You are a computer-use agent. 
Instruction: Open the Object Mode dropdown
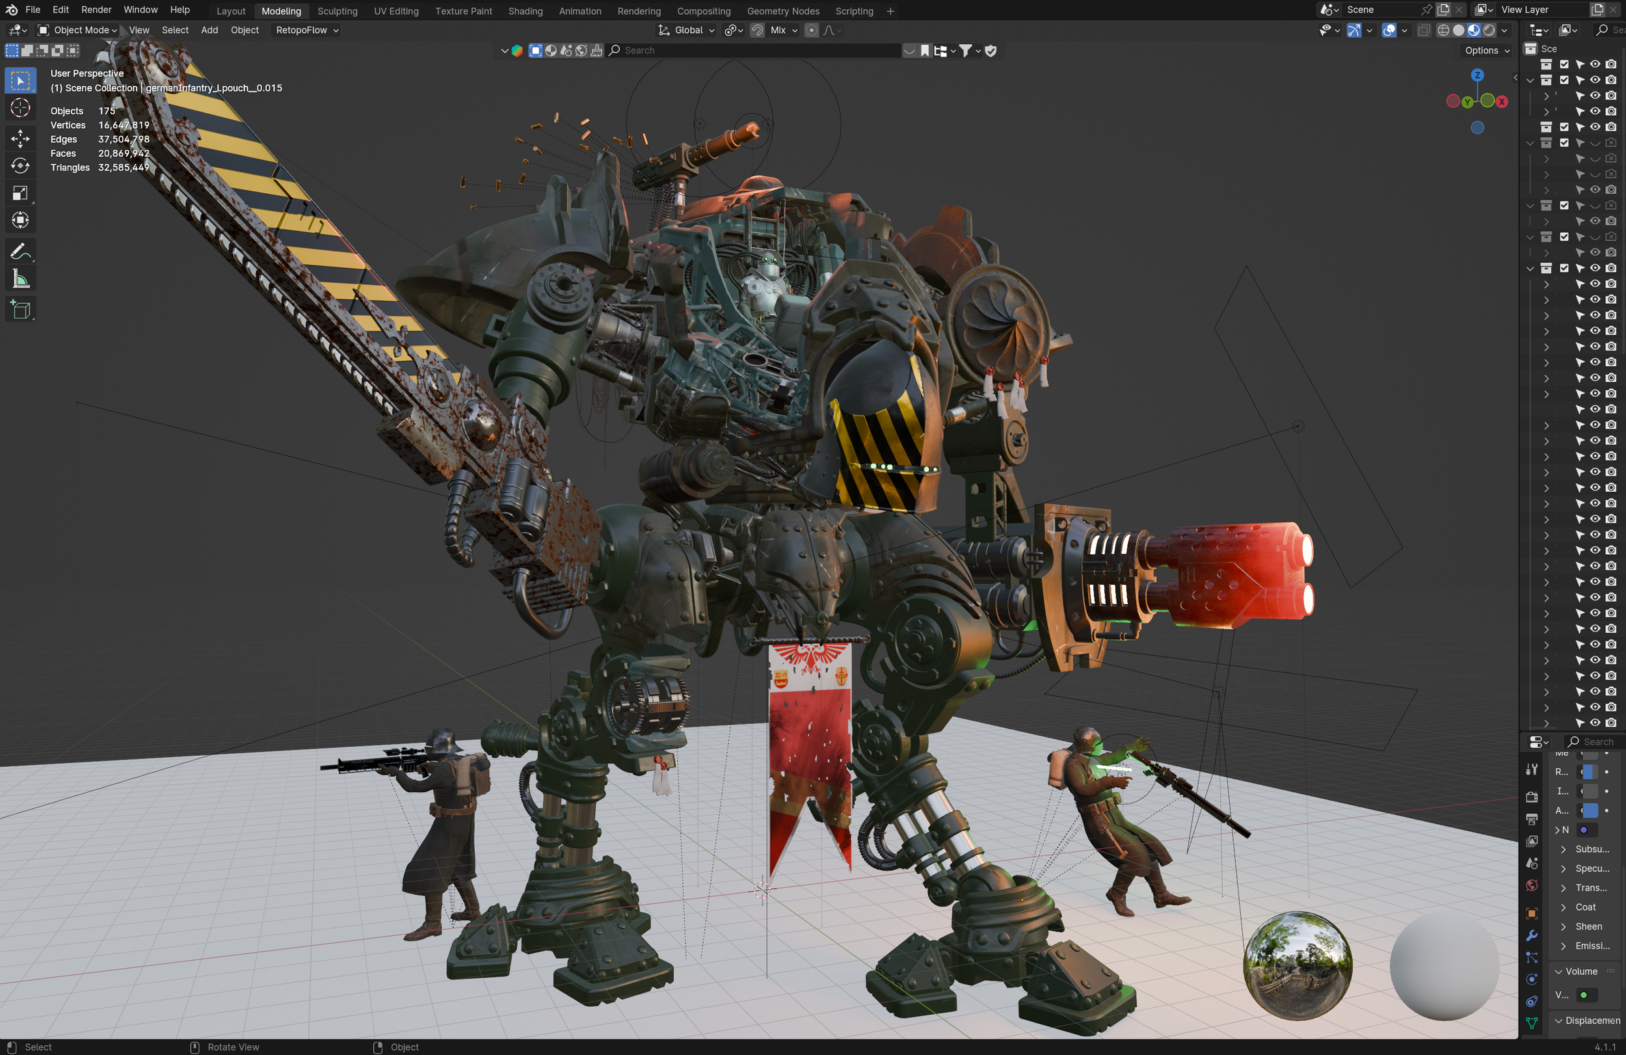(x=77, y=30)
